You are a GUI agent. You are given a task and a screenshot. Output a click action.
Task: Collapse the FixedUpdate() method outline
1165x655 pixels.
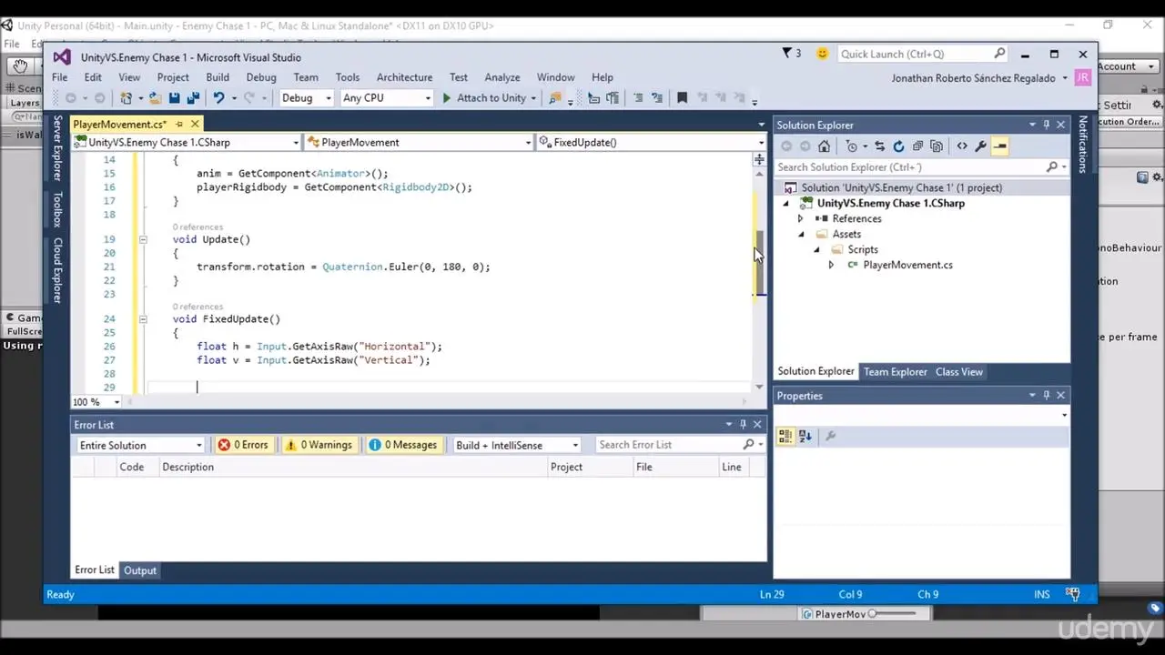point(143,319)
